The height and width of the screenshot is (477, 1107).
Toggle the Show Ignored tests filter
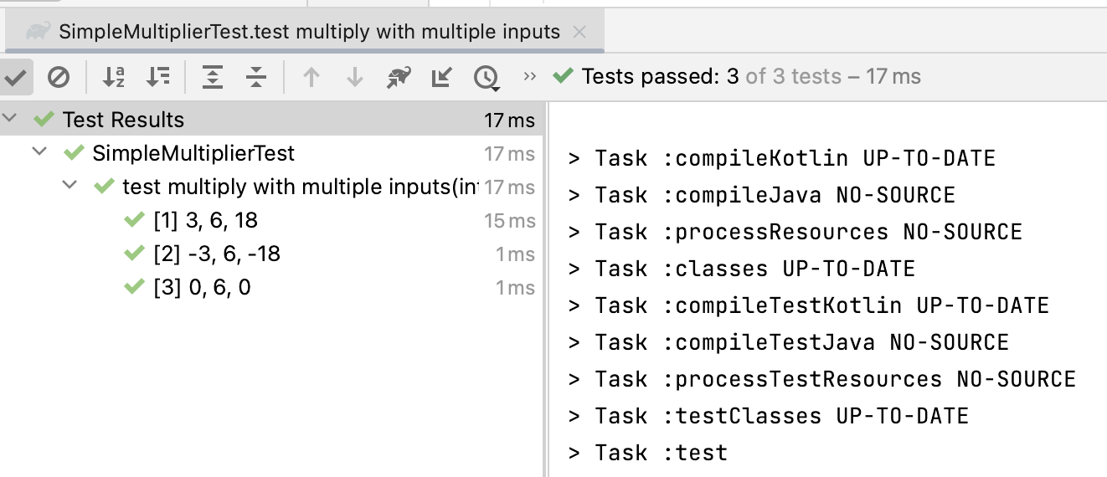(58, 78)
